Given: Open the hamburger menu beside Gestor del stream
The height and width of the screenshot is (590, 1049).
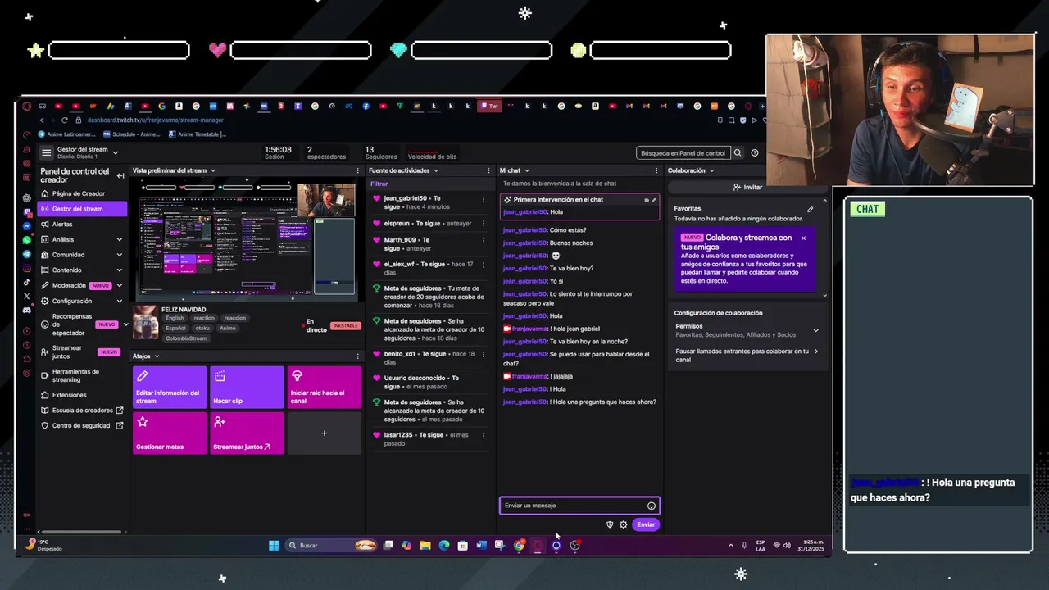Looking at the screenshot, I should click(x=47, y=152).
